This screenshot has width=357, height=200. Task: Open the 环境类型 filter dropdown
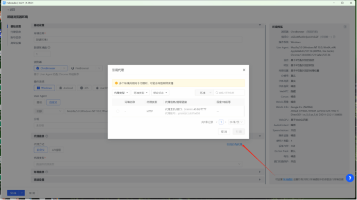[x=140, y=93]
